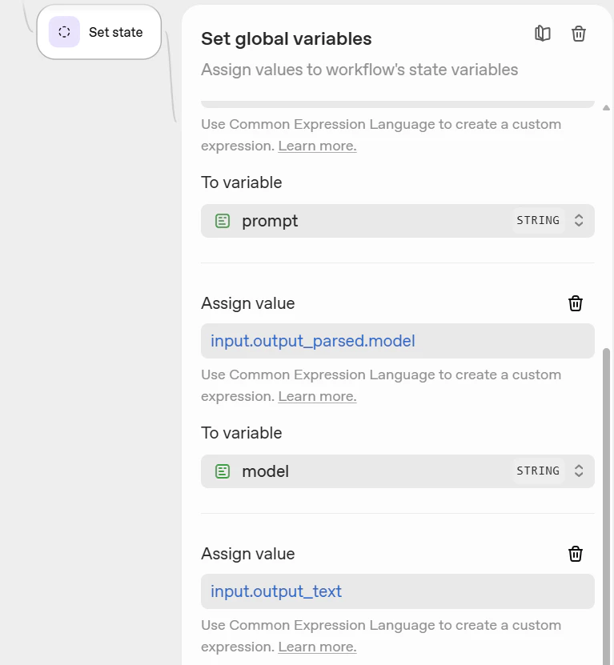The height and width of the screenshot is (665, 614).
Task: Click the STRING type badge on prompt row
Action: click(x=538, y=221)
